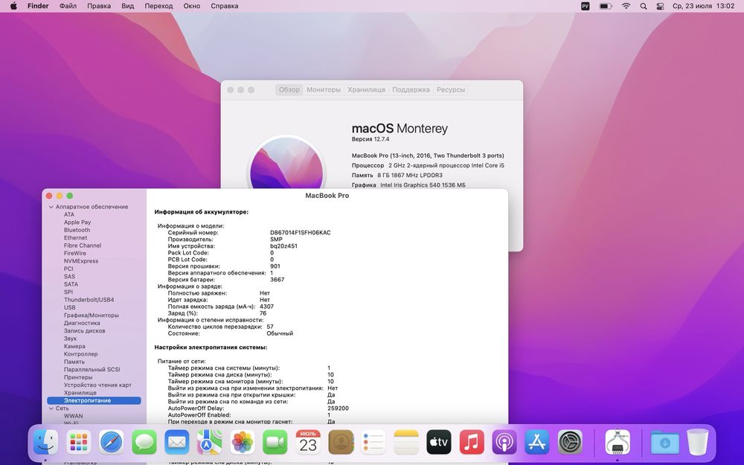Click the Wi-Fi status icon
Image resolution: width=744 pixels, height=465 pixels.
[626, 6]
